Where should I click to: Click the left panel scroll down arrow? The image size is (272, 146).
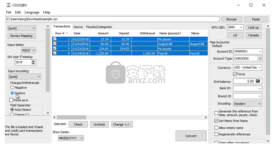[48, 113]
